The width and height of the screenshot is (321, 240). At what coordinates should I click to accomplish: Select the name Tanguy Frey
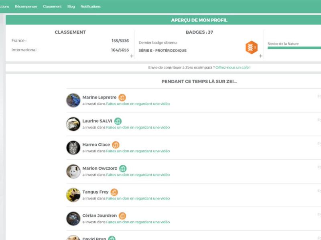tap(95, 192)
